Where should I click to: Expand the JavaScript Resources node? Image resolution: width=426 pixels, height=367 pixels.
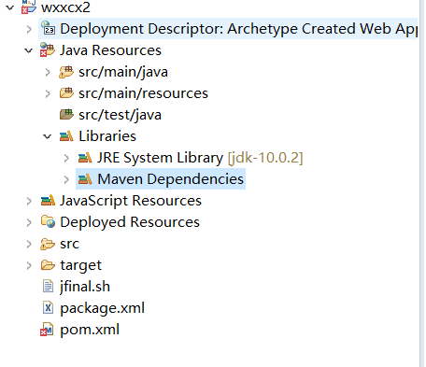pyautogui.click(x=29, y=201)
